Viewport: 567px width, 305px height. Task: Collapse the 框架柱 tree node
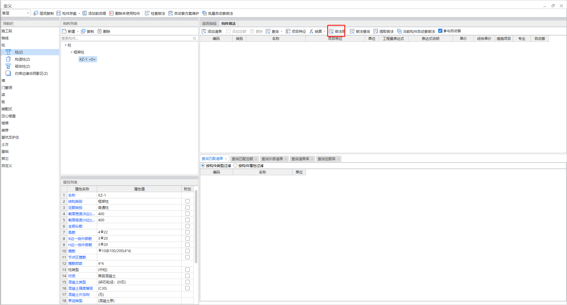pyautogui.click(x=71, y=52)
